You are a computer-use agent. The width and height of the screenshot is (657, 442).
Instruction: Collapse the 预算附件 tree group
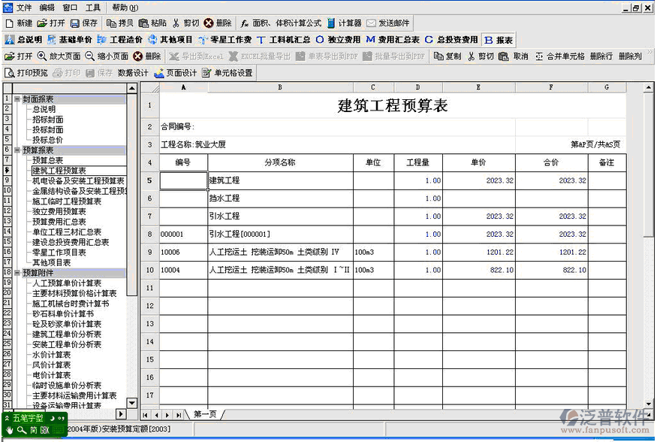tap(17, 273)
